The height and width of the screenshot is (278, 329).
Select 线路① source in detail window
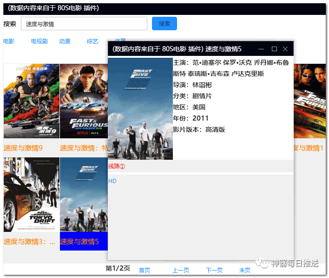click(x=117, y=166)
